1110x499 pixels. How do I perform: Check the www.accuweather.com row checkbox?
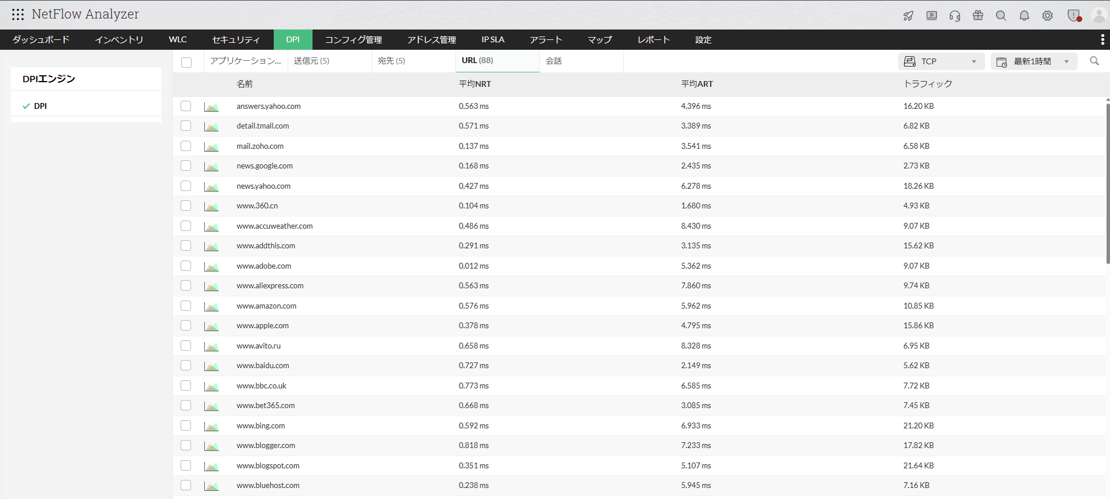click(186, 226)
